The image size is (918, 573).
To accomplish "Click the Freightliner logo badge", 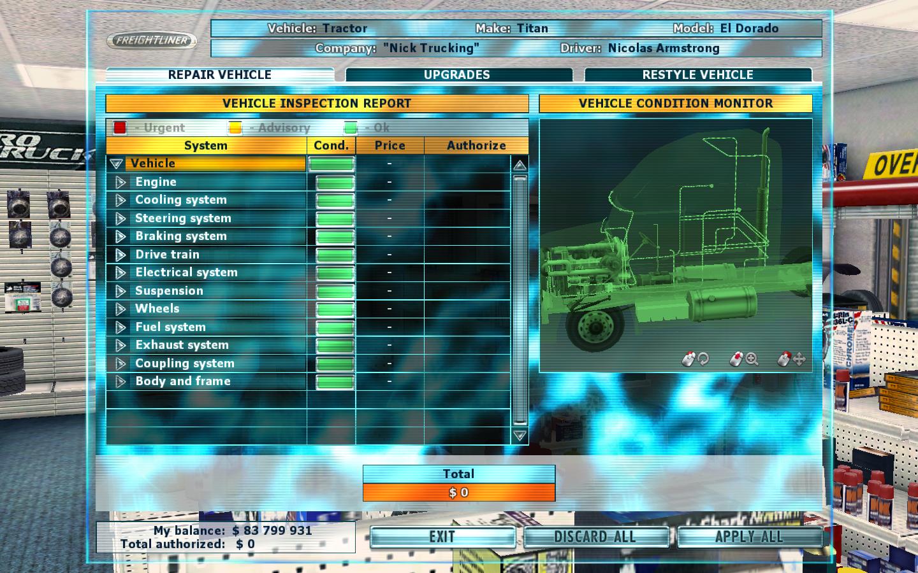I will [x=152, y=41].
